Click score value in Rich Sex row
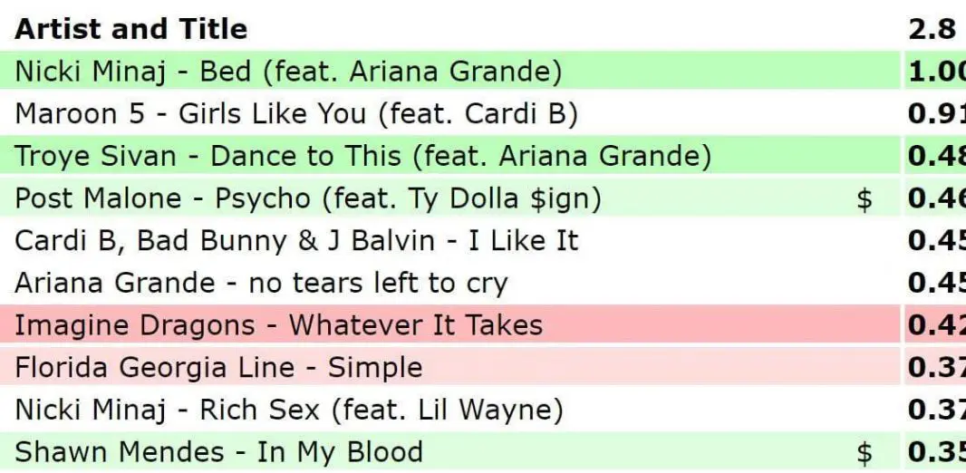The width and height of the screenshot is (966, 473). click(x=935, y=410)
